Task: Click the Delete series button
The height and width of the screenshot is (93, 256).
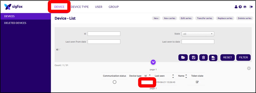Action: click(x=244, y=18)
